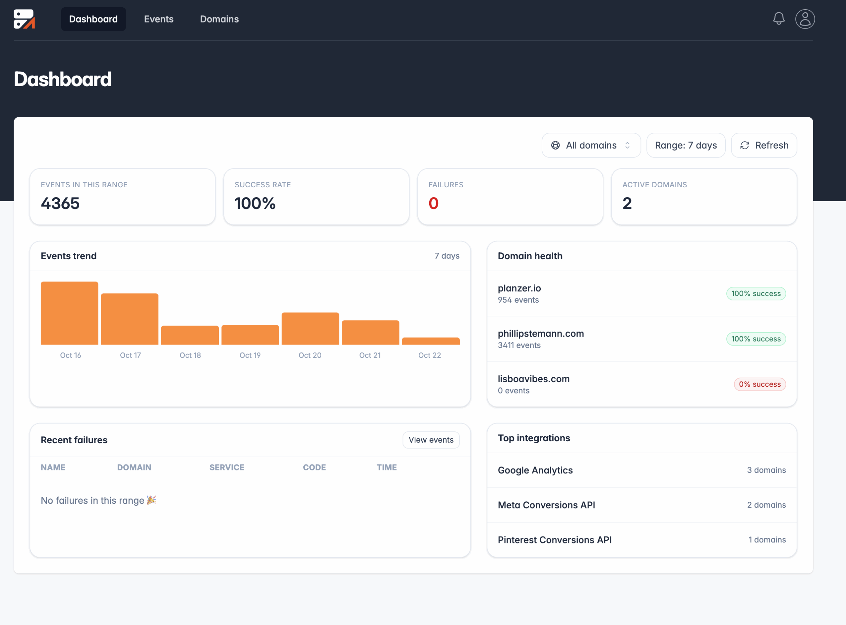Select Google Analytics under Top integrations
Screen dimensions: 846x625
click(535, 470)
